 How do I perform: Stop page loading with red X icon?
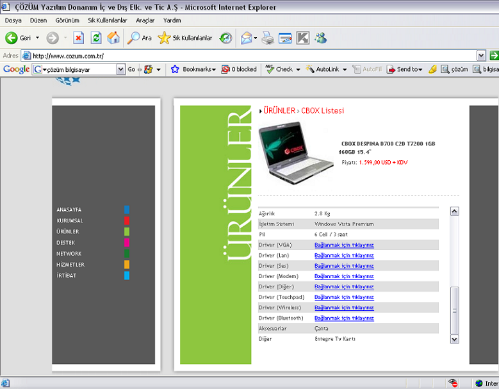[78, 38]
